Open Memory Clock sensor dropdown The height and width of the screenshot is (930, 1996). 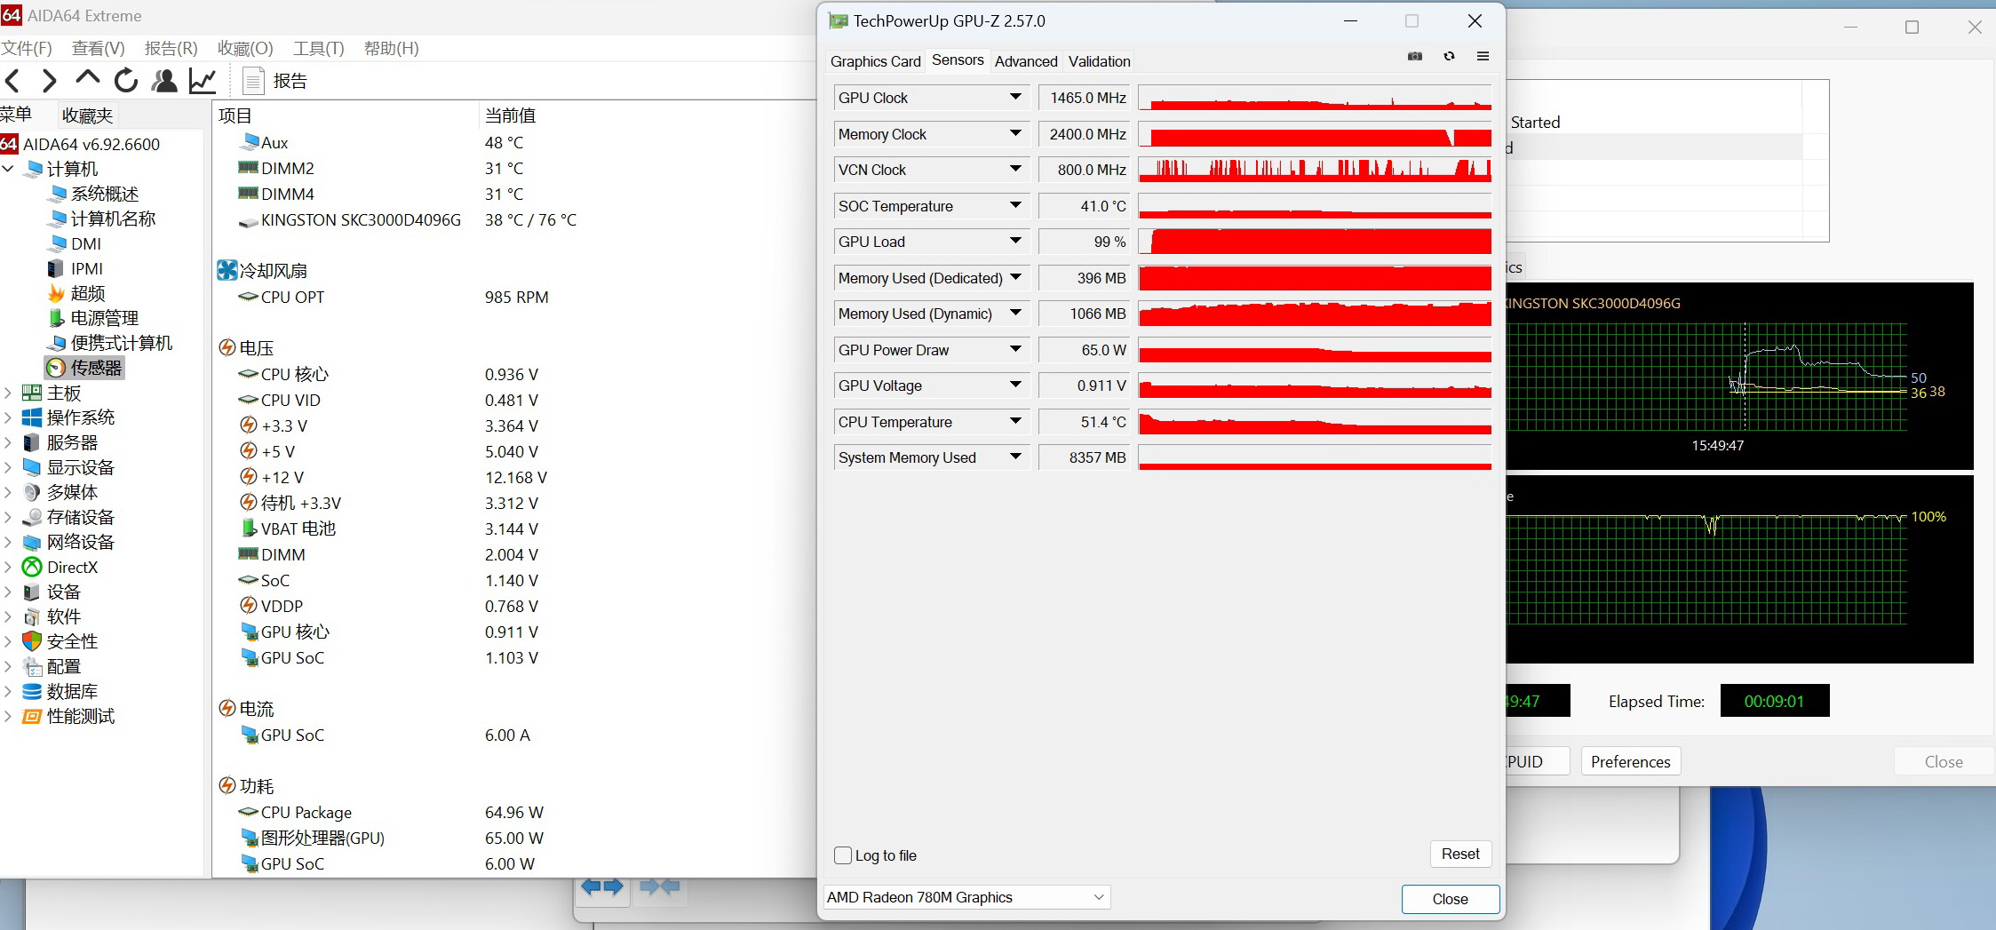tap(1015, 133)
